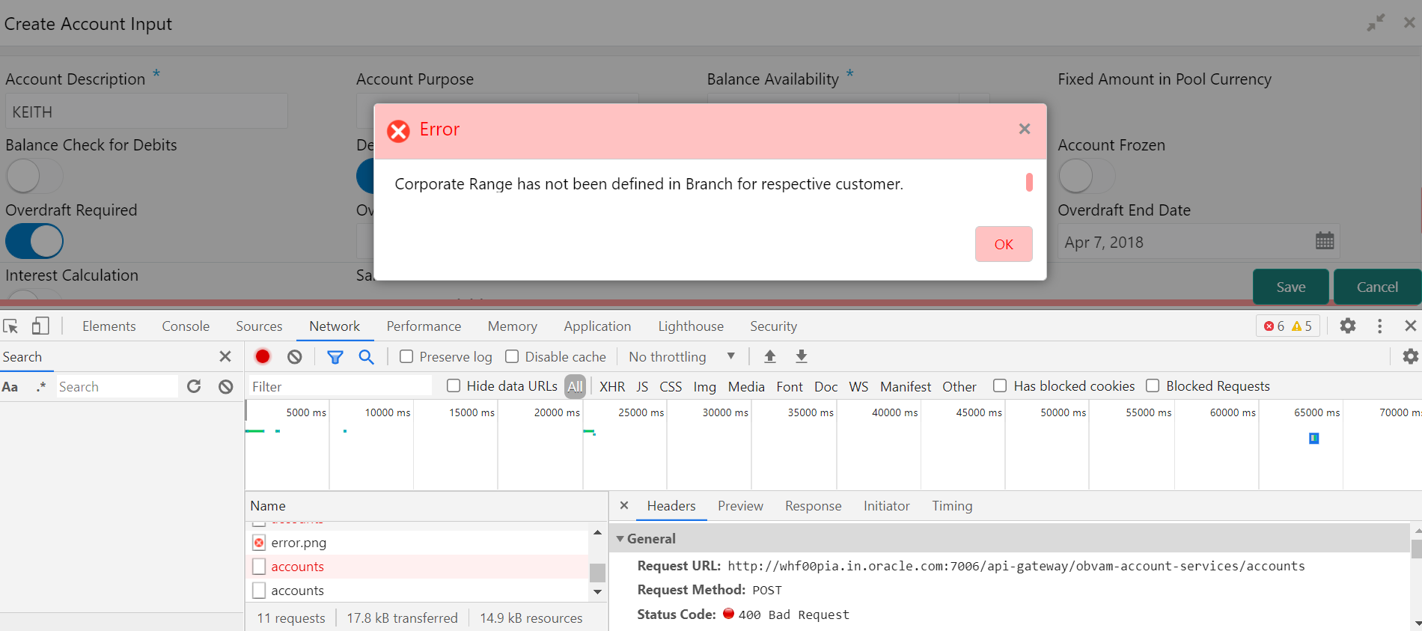Open the Lighthouse tab
Image resolution: width=1422 pixels, height=631 pixels.
(x=691, y=326)
